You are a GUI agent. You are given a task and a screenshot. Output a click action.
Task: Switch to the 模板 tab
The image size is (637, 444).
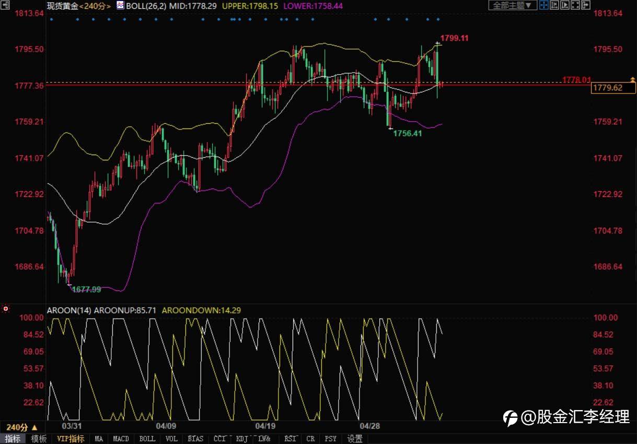pyautogui.click(x=39, y=439)
